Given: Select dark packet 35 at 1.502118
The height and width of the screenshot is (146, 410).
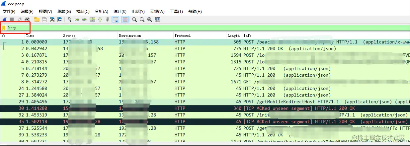Looking at the screenshot, I should (x=205, y=121).
